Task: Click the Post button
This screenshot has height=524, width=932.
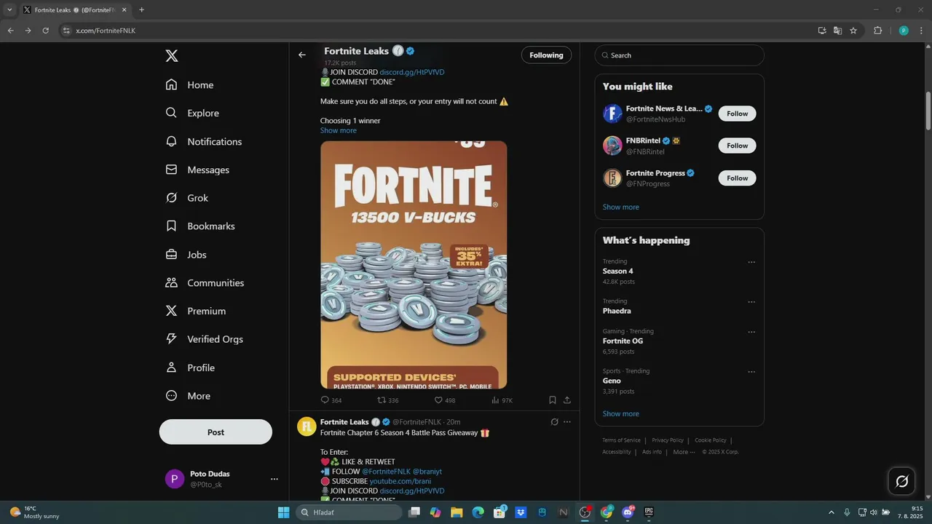Action: [216, 432]
